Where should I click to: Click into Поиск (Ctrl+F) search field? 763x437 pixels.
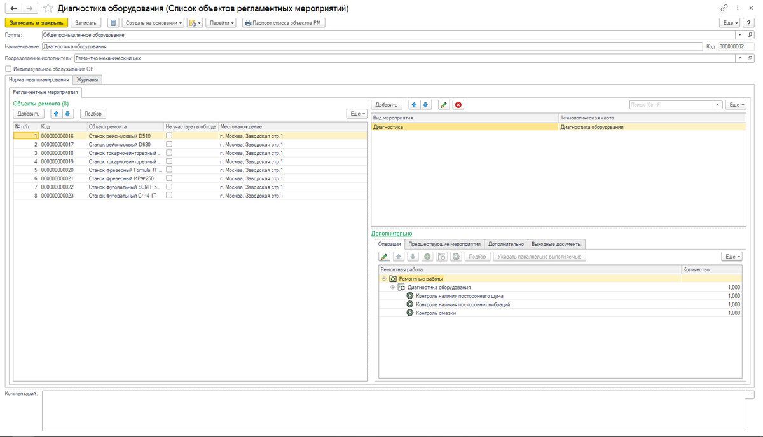point(671,105)
